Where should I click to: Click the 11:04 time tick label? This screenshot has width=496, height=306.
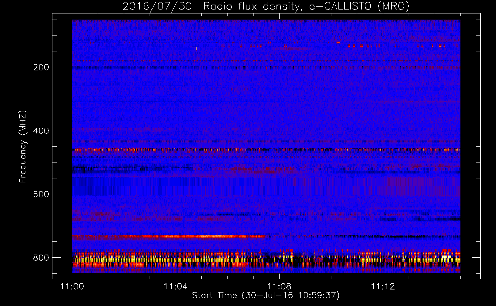[x=176, y=286]
